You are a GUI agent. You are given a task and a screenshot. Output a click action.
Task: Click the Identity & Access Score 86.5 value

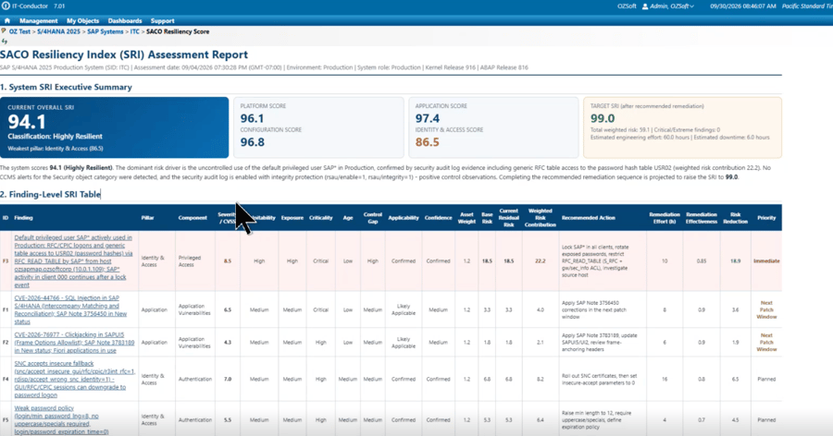428,142
